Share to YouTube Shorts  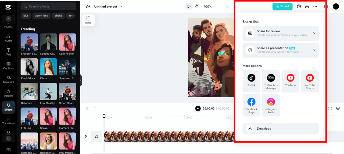[x=310, y=81]
